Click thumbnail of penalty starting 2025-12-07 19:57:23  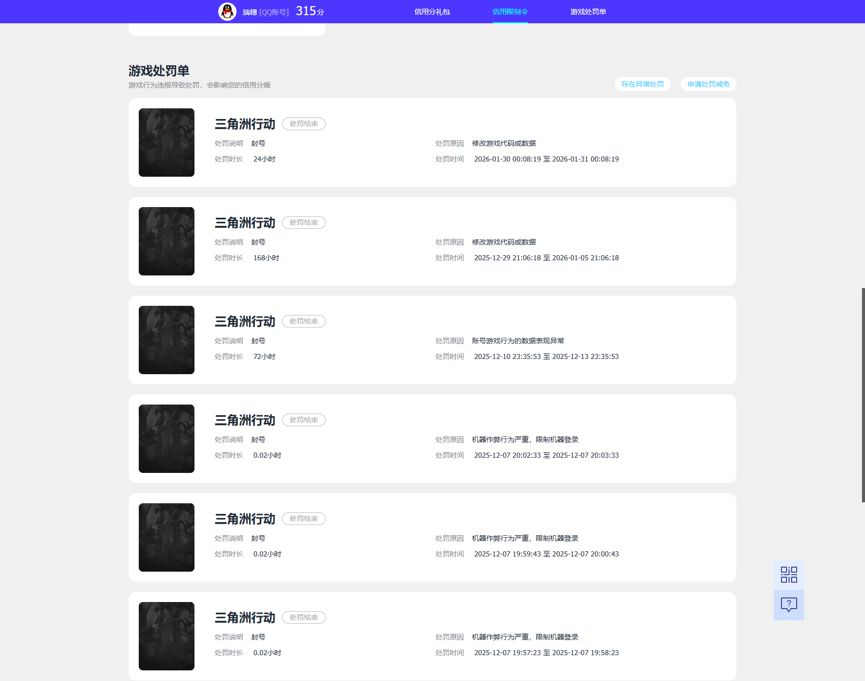point(167,636)
